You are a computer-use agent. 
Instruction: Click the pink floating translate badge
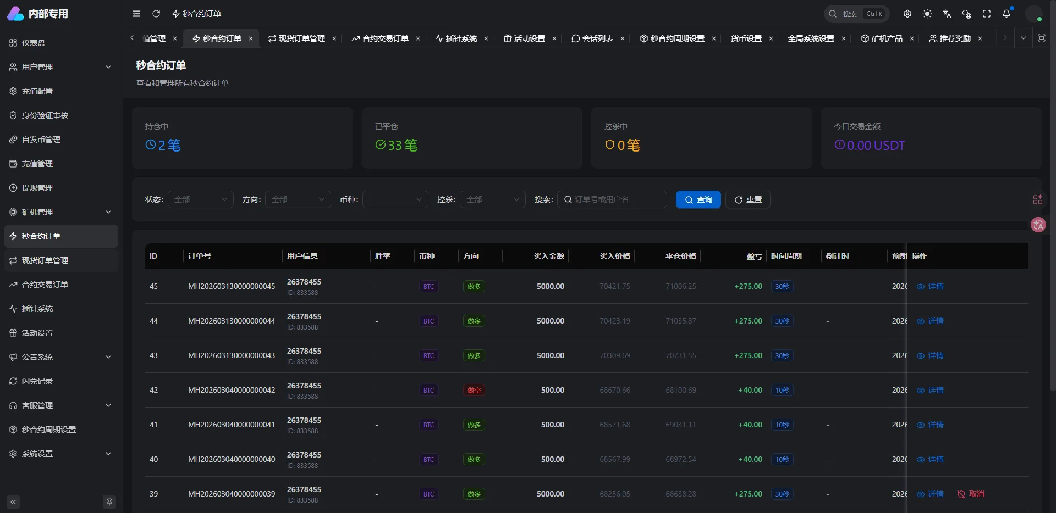1038,225
